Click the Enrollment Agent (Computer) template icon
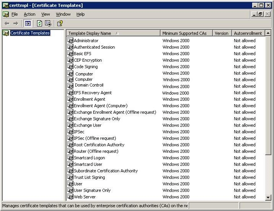The image size is (274, 211). [x=70, y=106]
